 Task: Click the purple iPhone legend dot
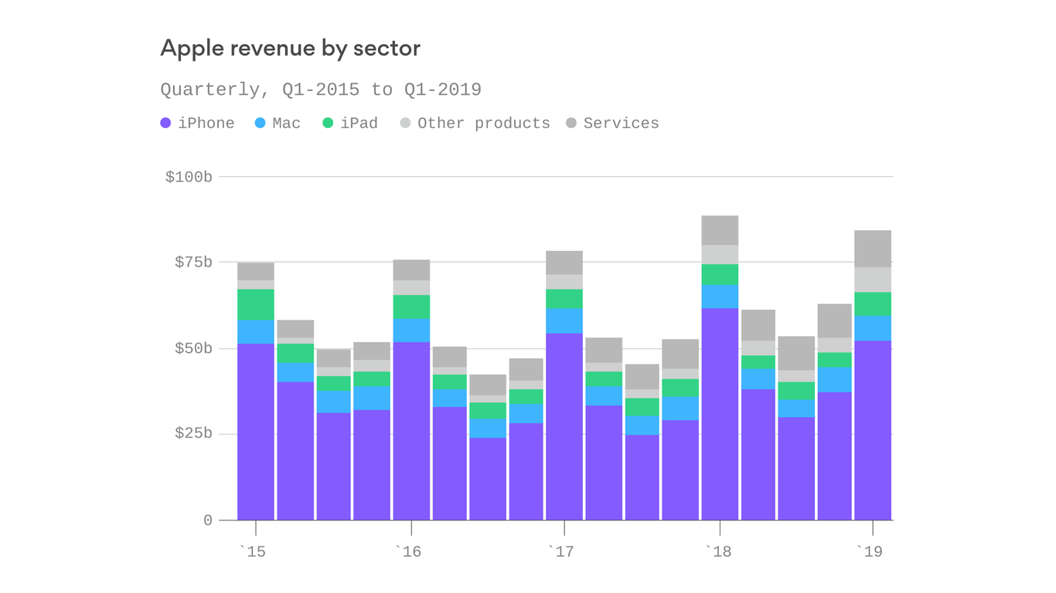(x=165, y=123)
